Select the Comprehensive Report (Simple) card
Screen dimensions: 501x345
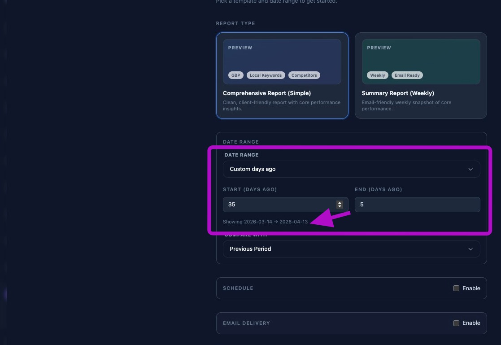(282, 75)
